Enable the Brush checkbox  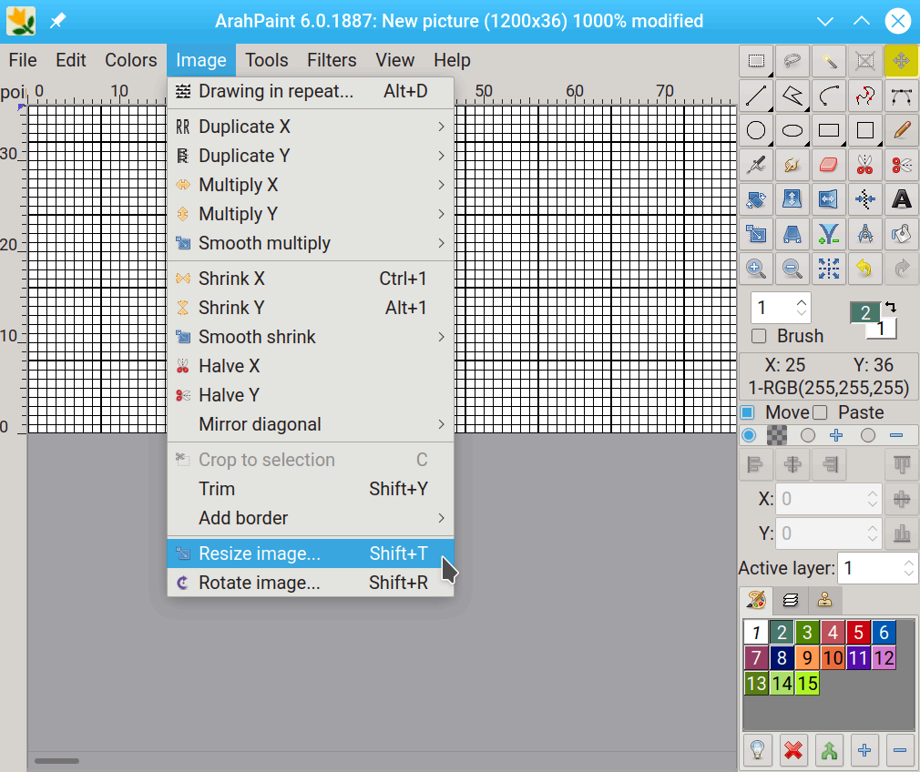tap(759, 336)
